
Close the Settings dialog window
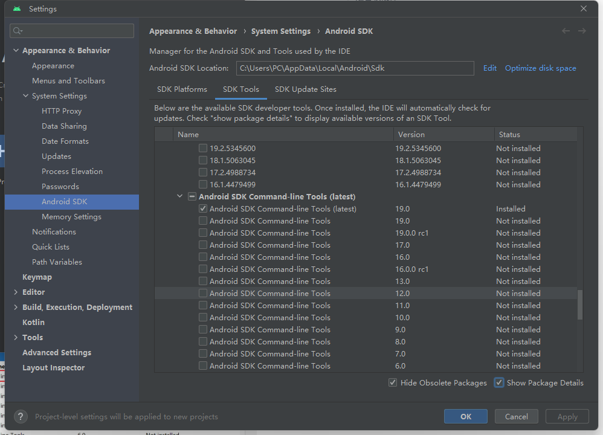pos(584,8)
